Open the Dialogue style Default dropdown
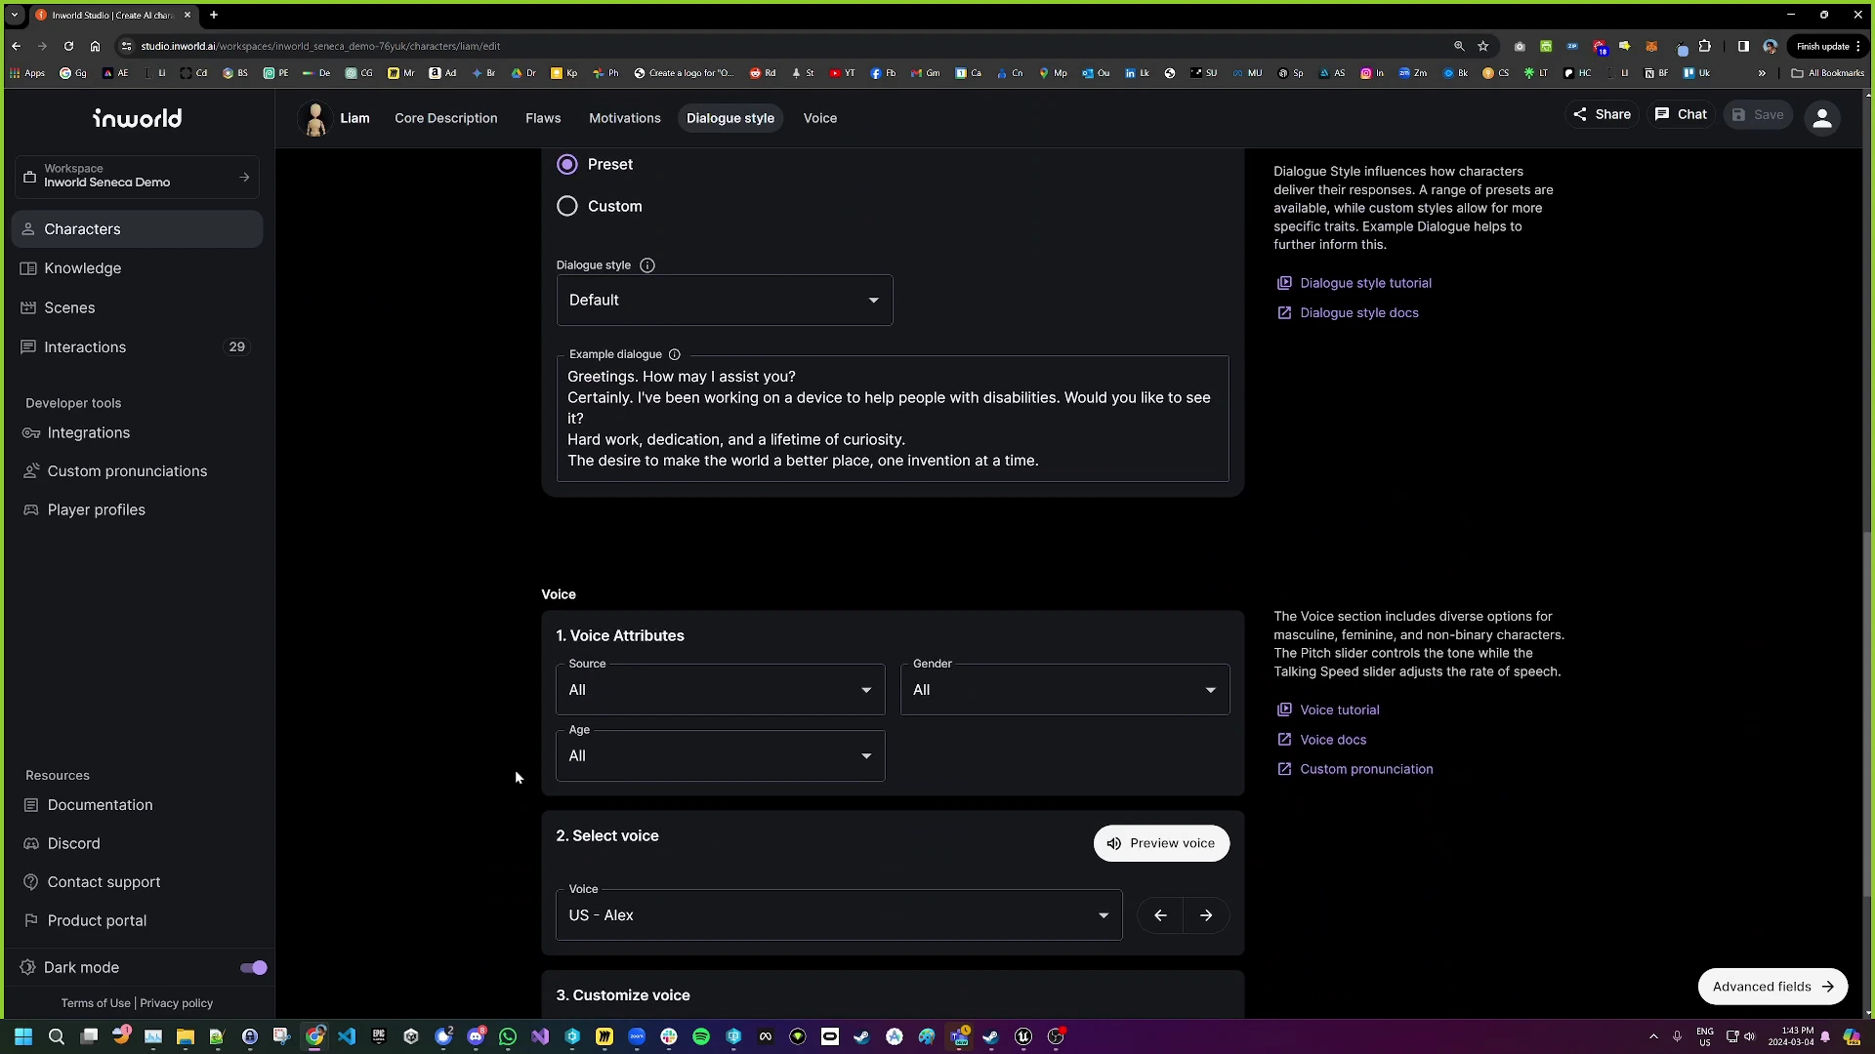The image size is (1875, 1054). (x=725, y=301)
